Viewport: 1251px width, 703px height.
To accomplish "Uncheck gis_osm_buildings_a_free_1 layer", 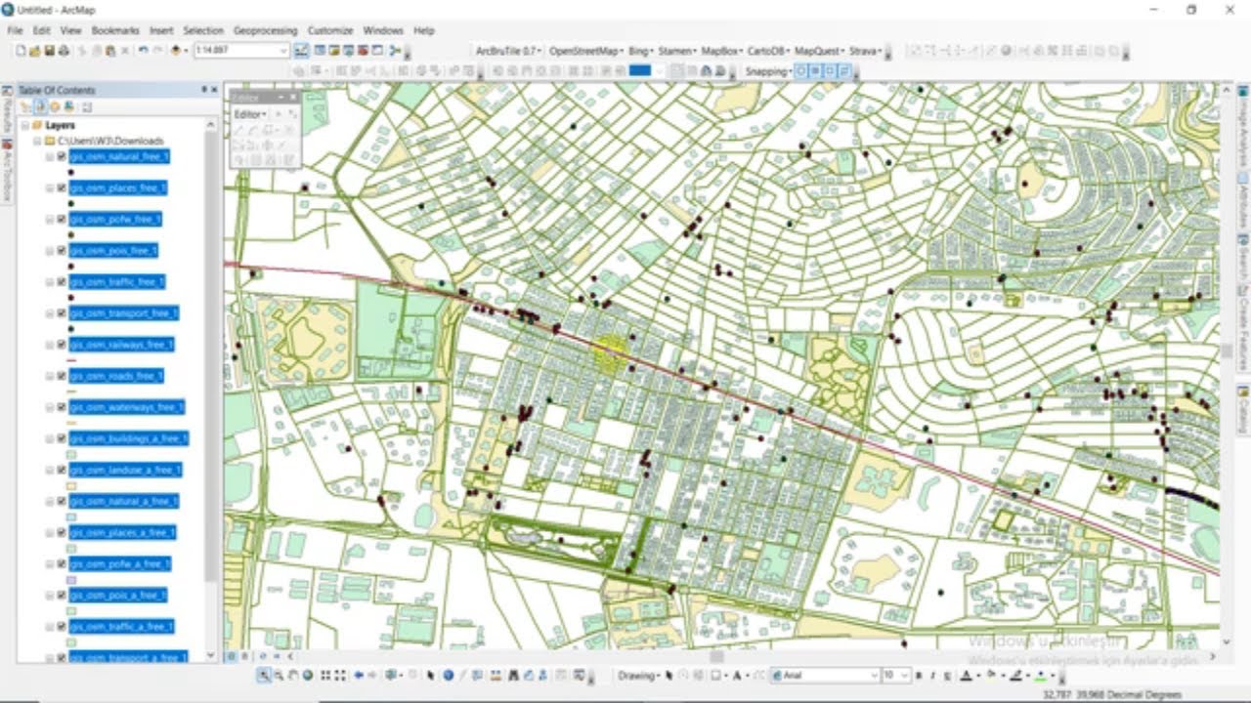I will [62, 438].
